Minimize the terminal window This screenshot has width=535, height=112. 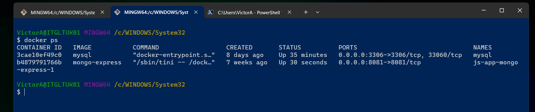(484, 10)
